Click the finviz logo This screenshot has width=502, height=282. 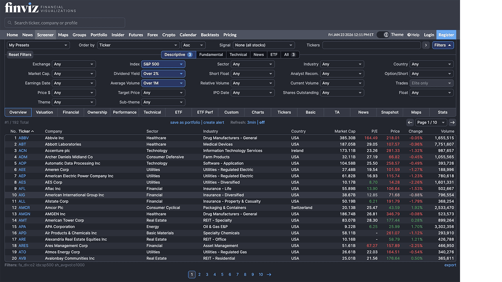click(x=22, y=7)
